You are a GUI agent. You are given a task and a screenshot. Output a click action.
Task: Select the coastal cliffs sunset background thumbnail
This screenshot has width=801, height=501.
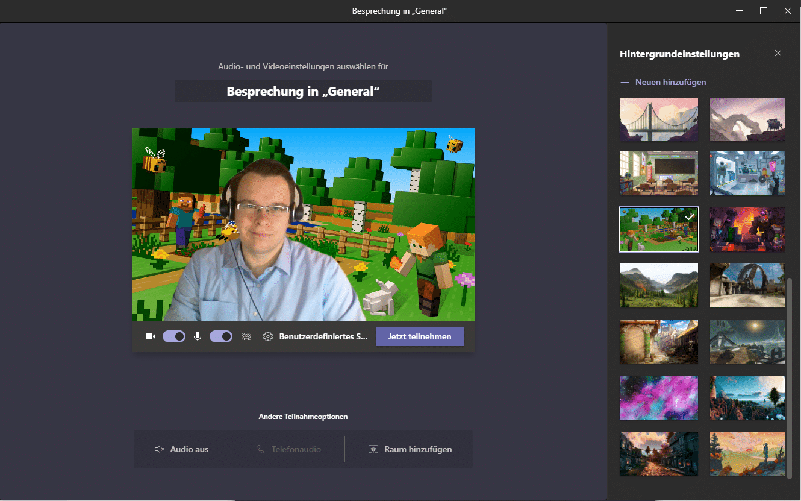coord(747,397)
